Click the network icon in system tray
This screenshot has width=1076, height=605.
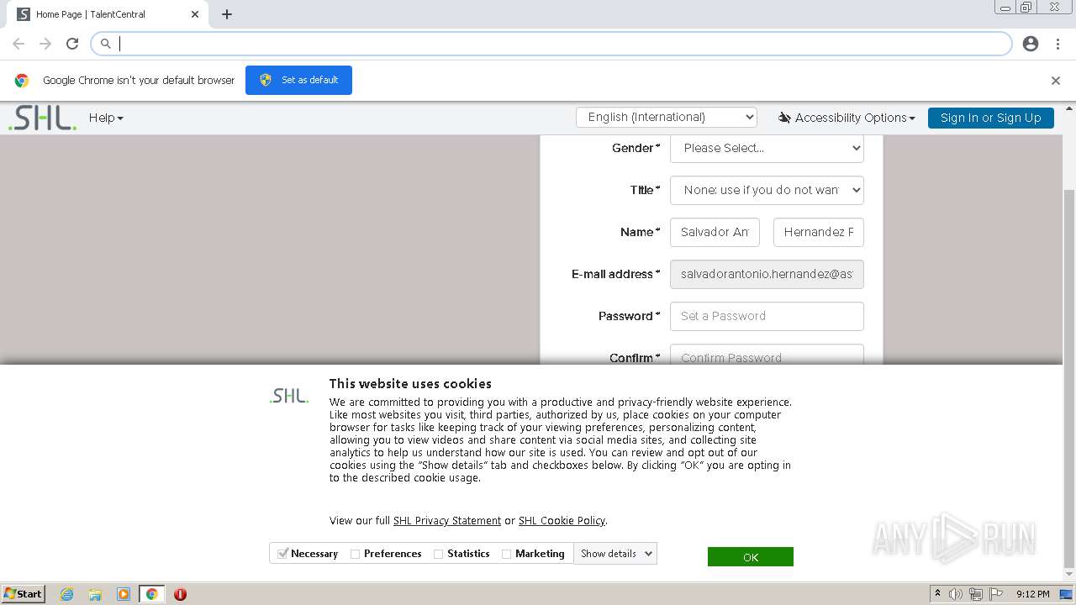(976, 594)
